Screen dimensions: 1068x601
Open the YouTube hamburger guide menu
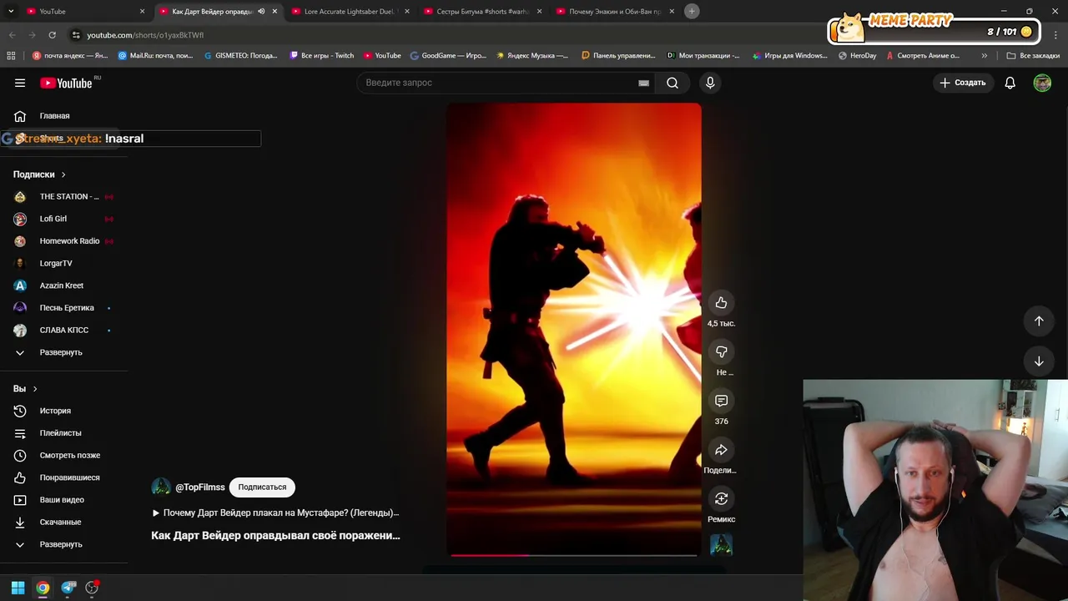(20, 83)
